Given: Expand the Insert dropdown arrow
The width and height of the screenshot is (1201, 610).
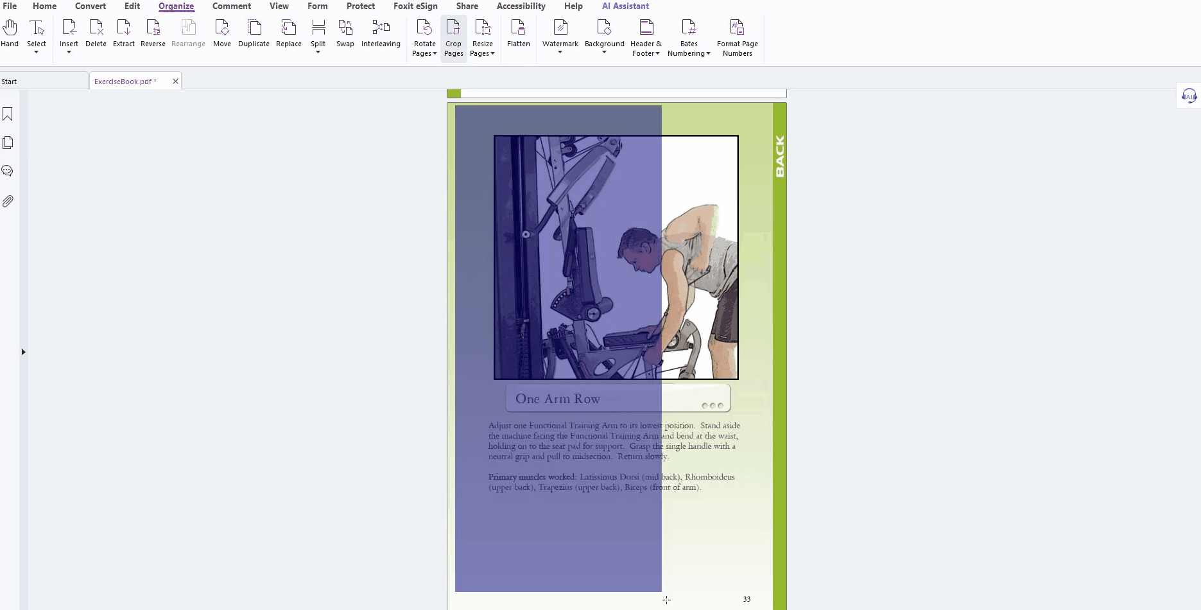Looking at the screenshot, I should click(x=69, y=52).
